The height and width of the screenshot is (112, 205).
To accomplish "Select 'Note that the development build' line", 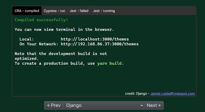I will coord(61,54).
